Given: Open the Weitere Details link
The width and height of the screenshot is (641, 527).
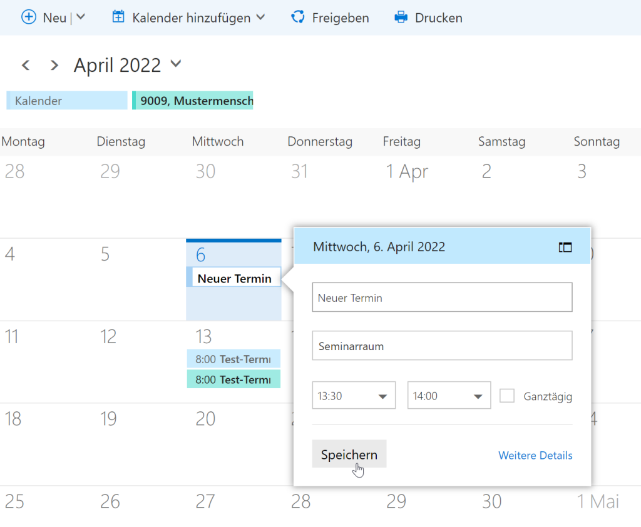Looking at the screenshot, I should [535, 455].
